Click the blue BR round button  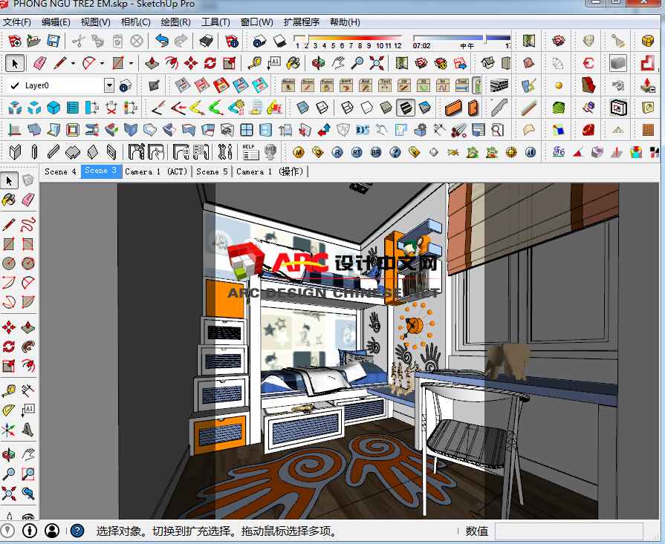pos(376,151)
